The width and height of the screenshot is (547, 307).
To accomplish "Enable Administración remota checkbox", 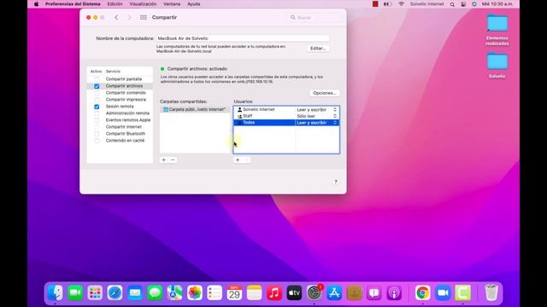I will coord(97,113).
